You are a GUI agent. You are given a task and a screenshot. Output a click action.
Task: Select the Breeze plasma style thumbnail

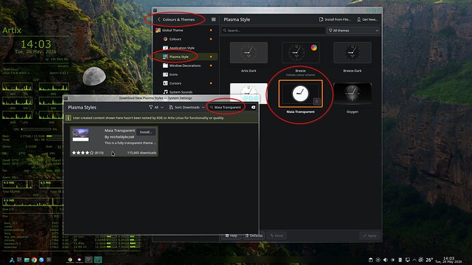300,53
